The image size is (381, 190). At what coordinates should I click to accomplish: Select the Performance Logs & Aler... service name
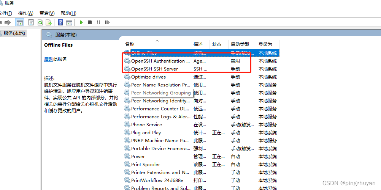(161, 116)
